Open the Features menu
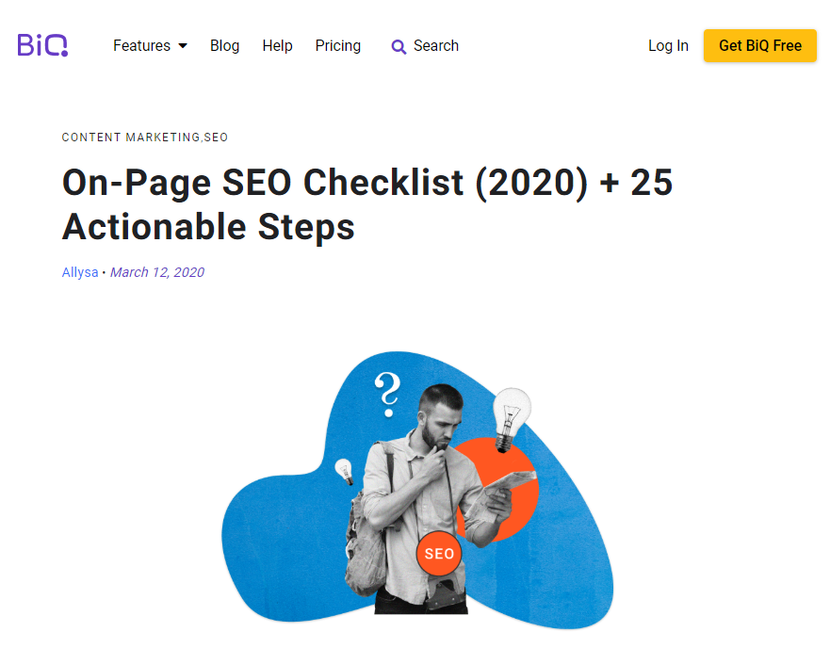 click(150, 45)
